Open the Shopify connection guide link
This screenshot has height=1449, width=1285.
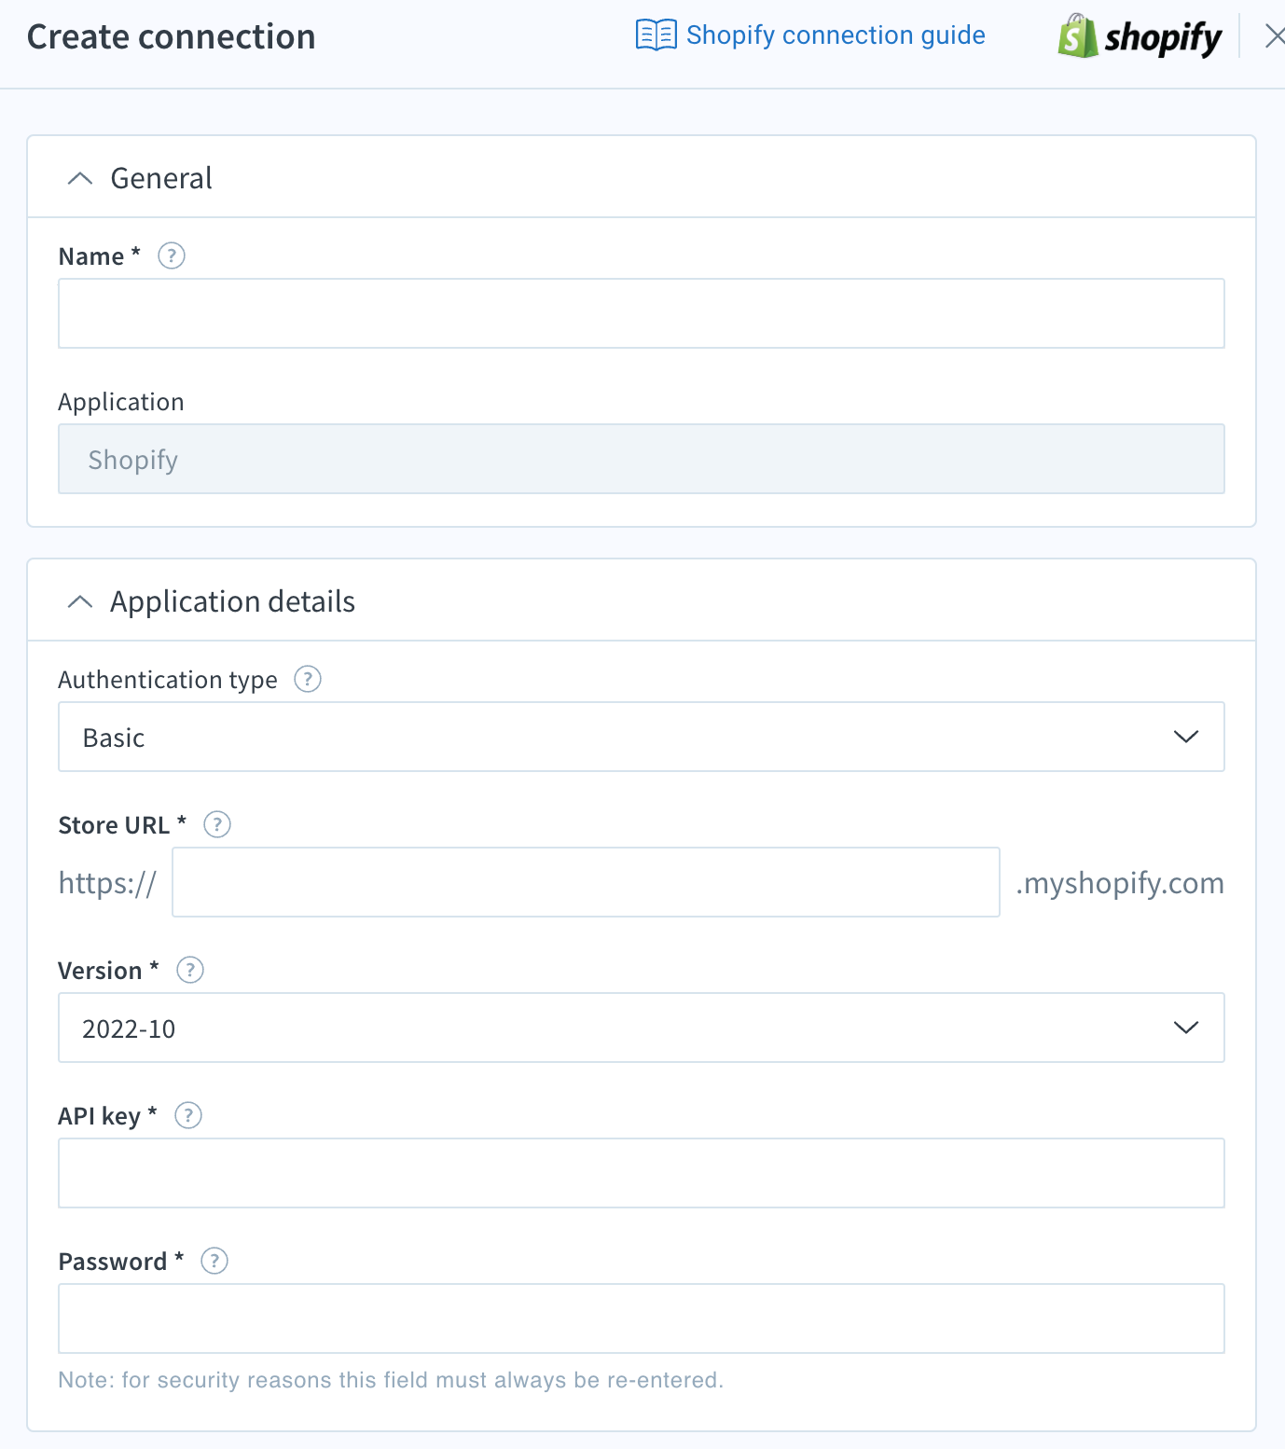(836, 34)
